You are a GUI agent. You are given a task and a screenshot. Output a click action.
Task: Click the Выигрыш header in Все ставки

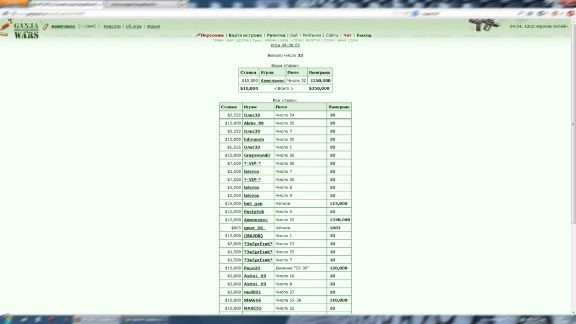[339, 107]
